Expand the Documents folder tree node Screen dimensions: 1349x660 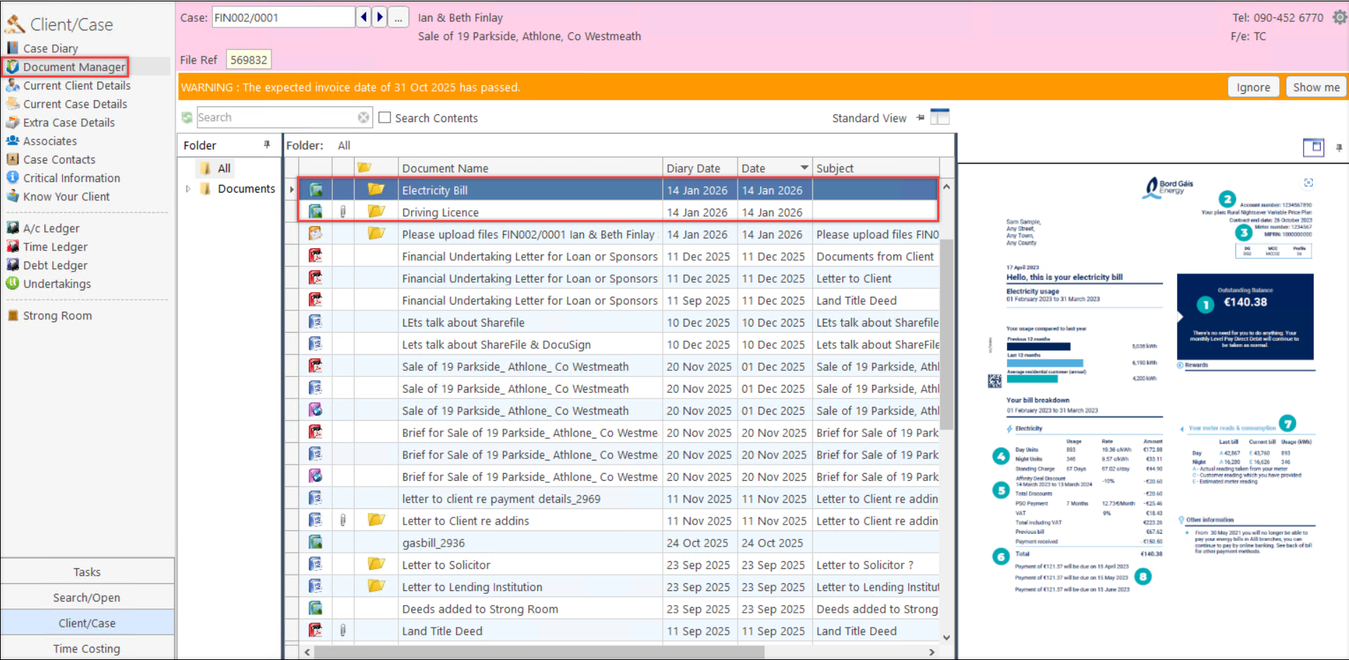[188, 189]
